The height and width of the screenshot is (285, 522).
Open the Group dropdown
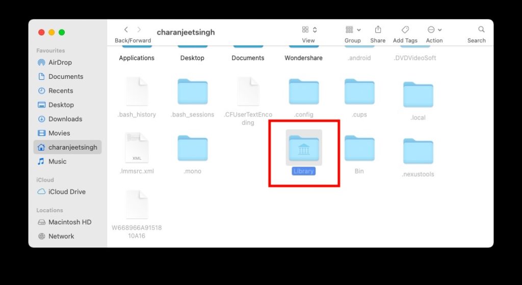(x=353, y=30)
